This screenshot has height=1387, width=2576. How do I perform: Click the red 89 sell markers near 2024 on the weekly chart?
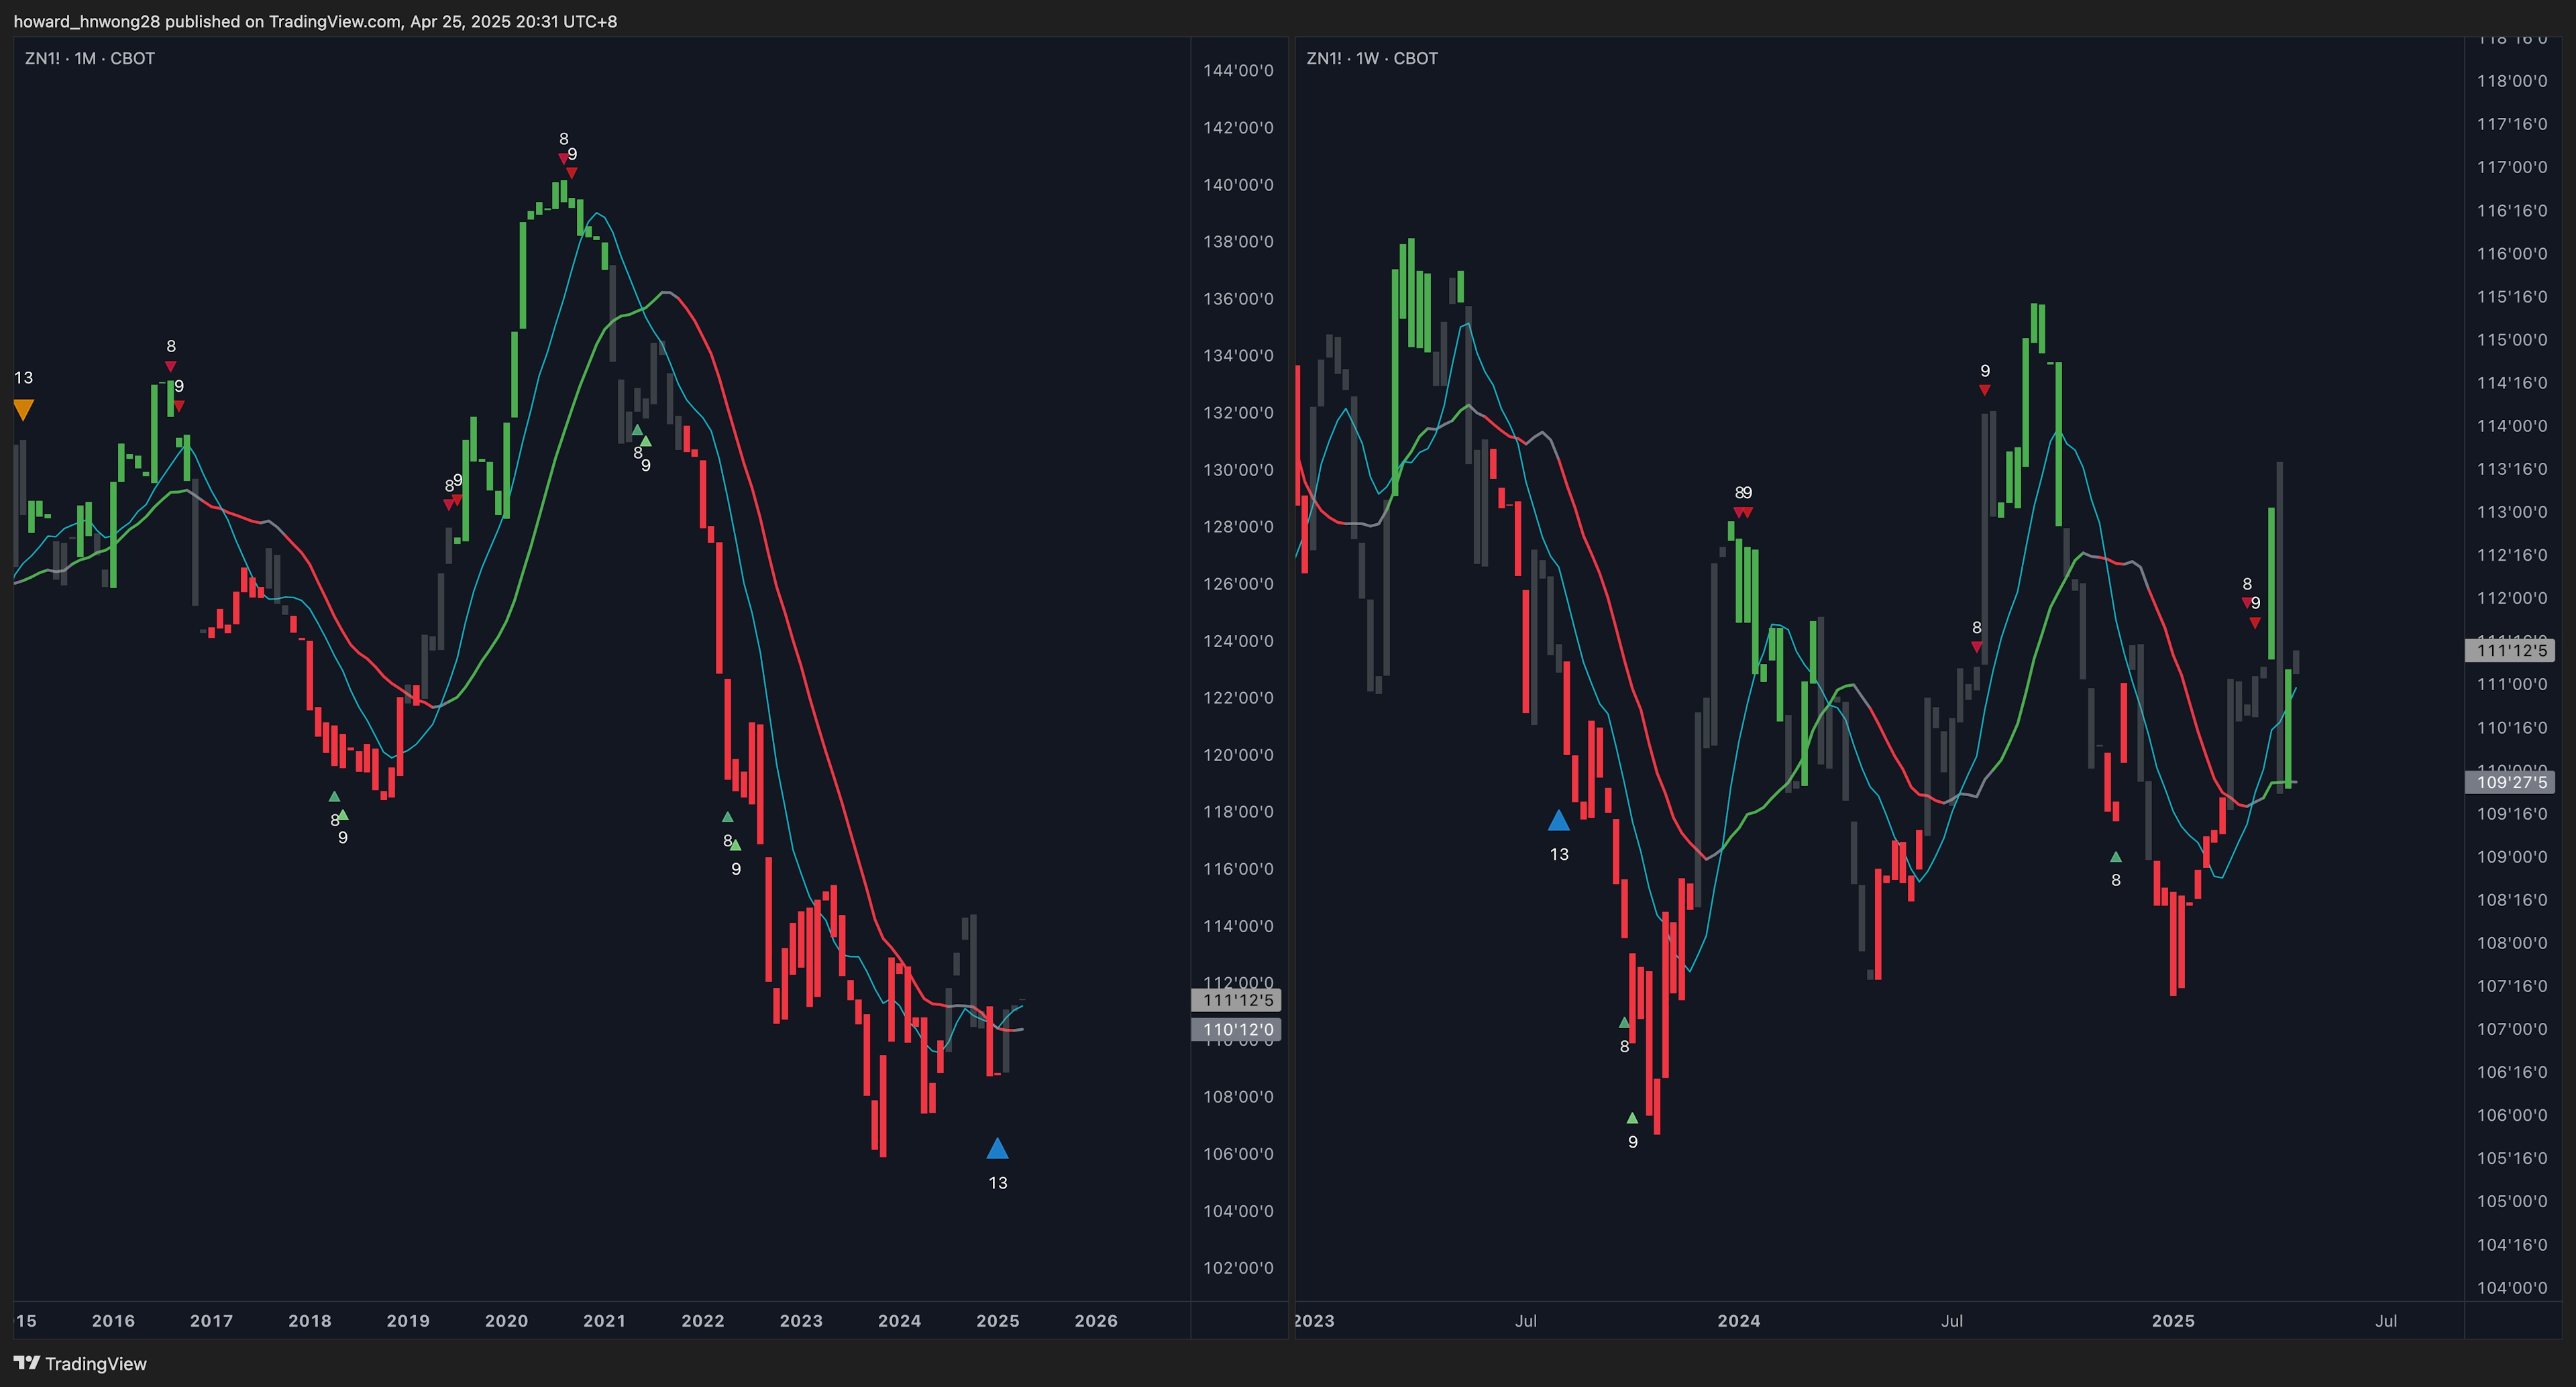1743,512
